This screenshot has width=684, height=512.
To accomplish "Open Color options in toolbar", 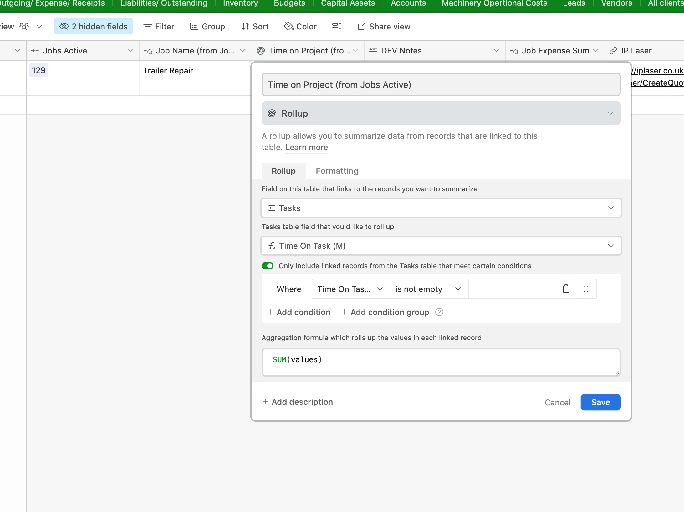I will (x=300, y=27).
